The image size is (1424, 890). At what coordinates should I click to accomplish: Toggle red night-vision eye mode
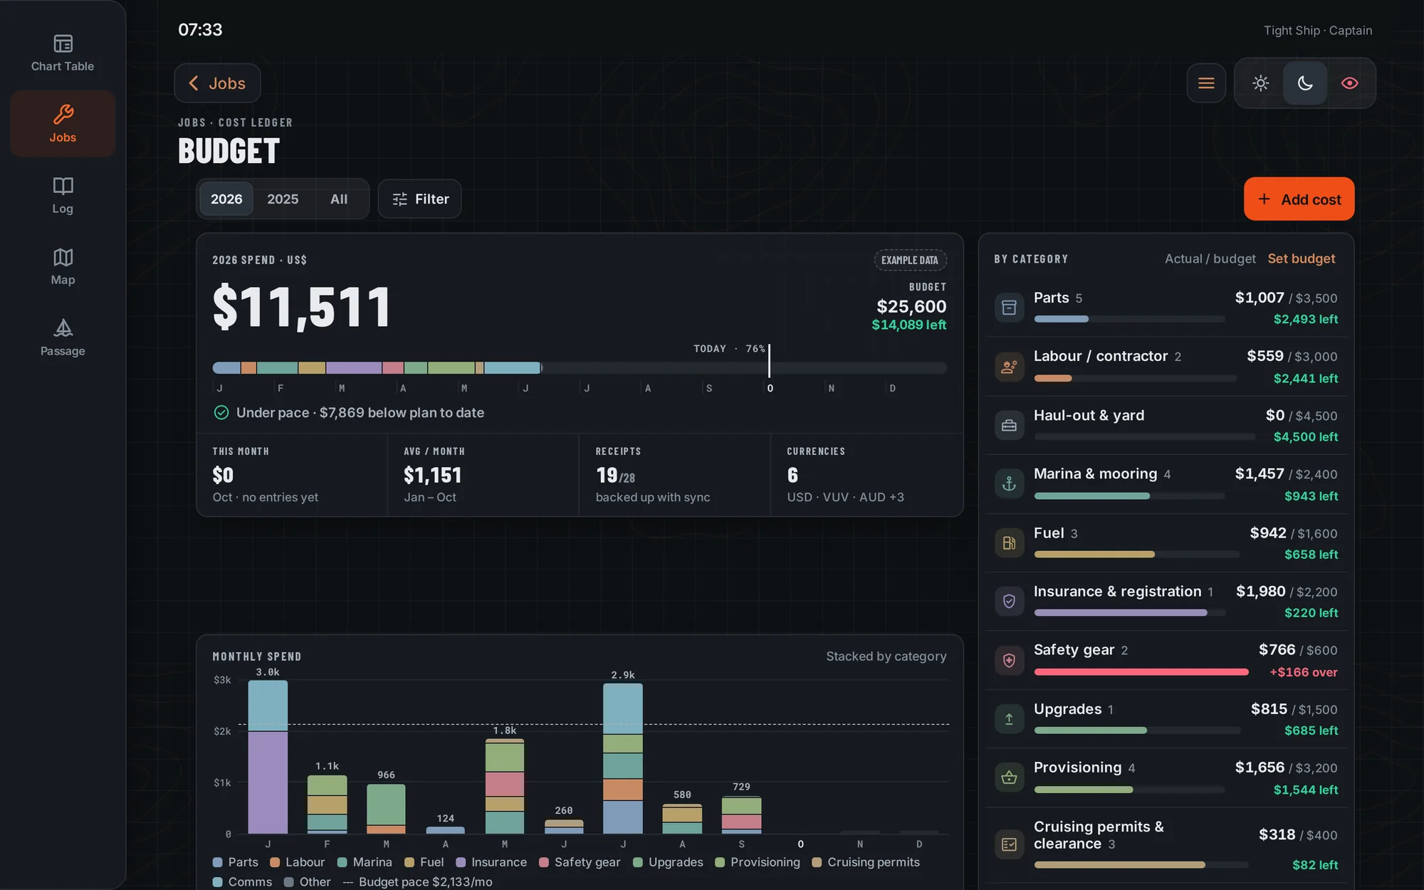pos(1349,83)
